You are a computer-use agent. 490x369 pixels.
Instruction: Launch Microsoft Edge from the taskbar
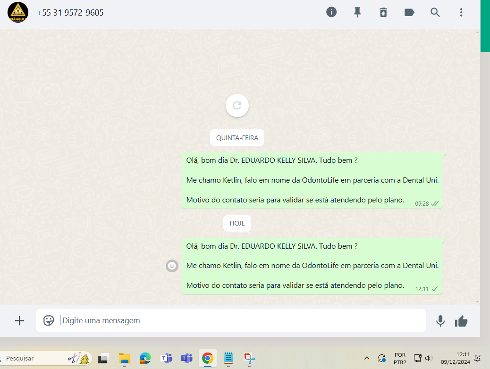[145, 358]
